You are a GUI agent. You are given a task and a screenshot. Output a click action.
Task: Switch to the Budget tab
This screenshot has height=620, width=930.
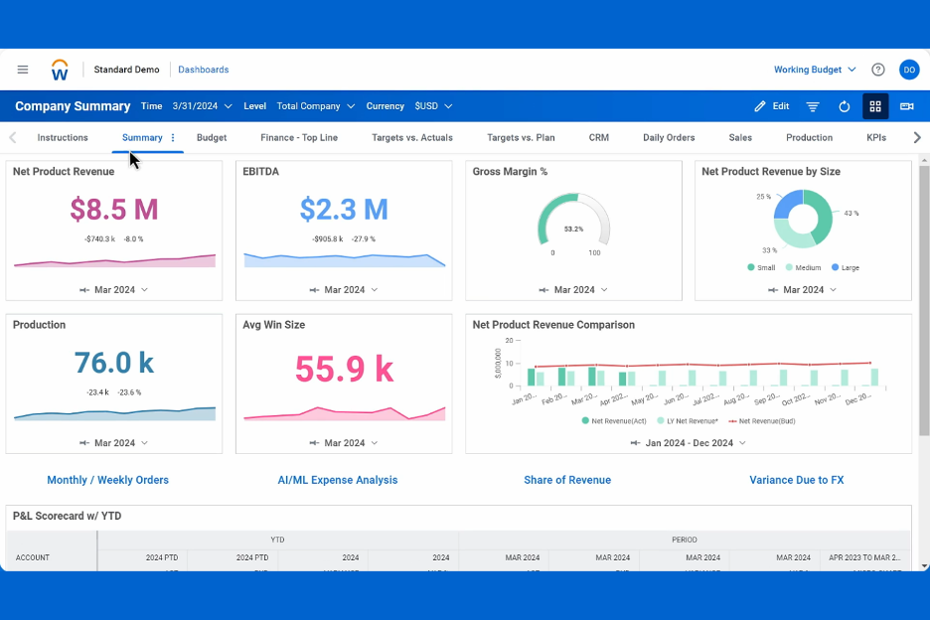click(212, 137)
